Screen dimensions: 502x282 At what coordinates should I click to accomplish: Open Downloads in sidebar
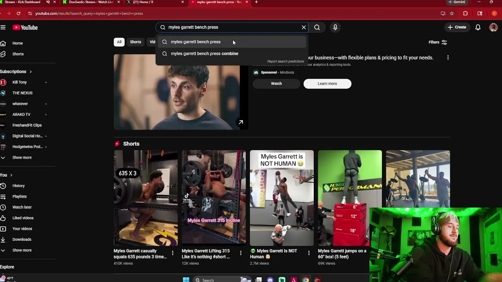point(22,239)
